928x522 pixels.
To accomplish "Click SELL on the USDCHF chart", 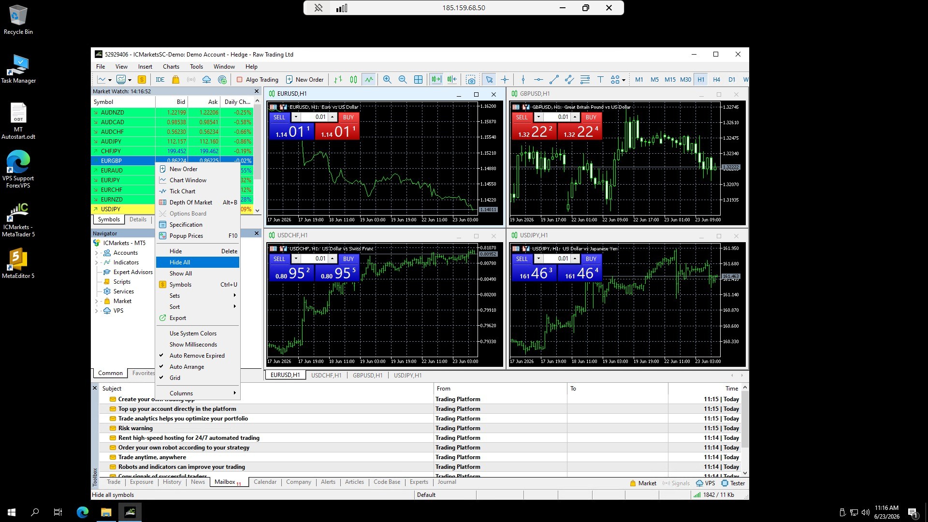I will (279, 259).
